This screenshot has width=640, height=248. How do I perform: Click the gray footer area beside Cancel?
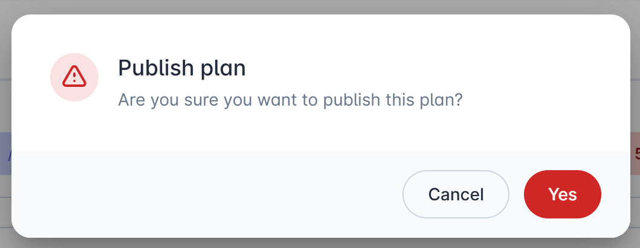[204, 194]
